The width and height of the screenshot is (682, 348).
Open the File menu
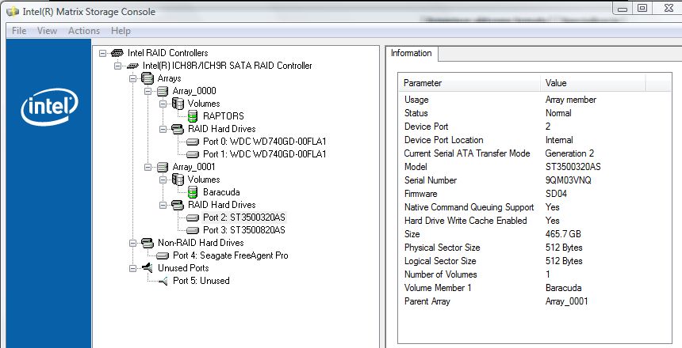tap(19, 31)
